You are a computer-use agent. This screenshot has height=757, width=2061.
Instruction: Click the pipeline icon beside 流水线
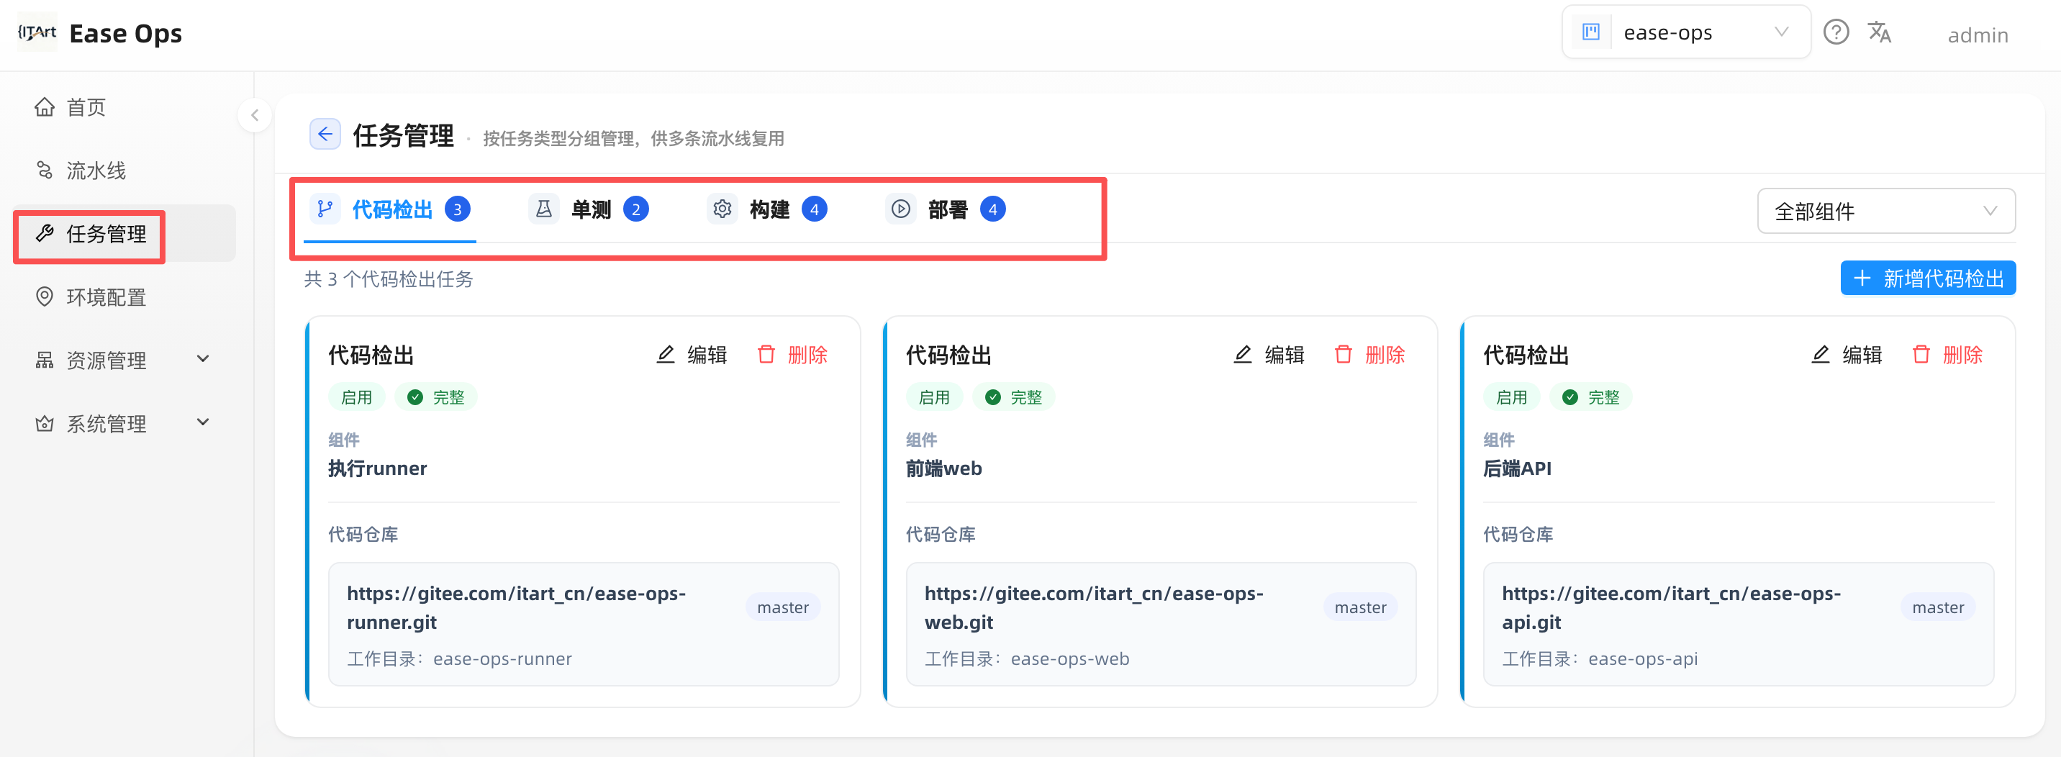(45, 171)
